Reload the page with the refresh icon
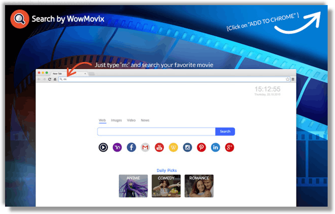335x214 pixels. 50,79
